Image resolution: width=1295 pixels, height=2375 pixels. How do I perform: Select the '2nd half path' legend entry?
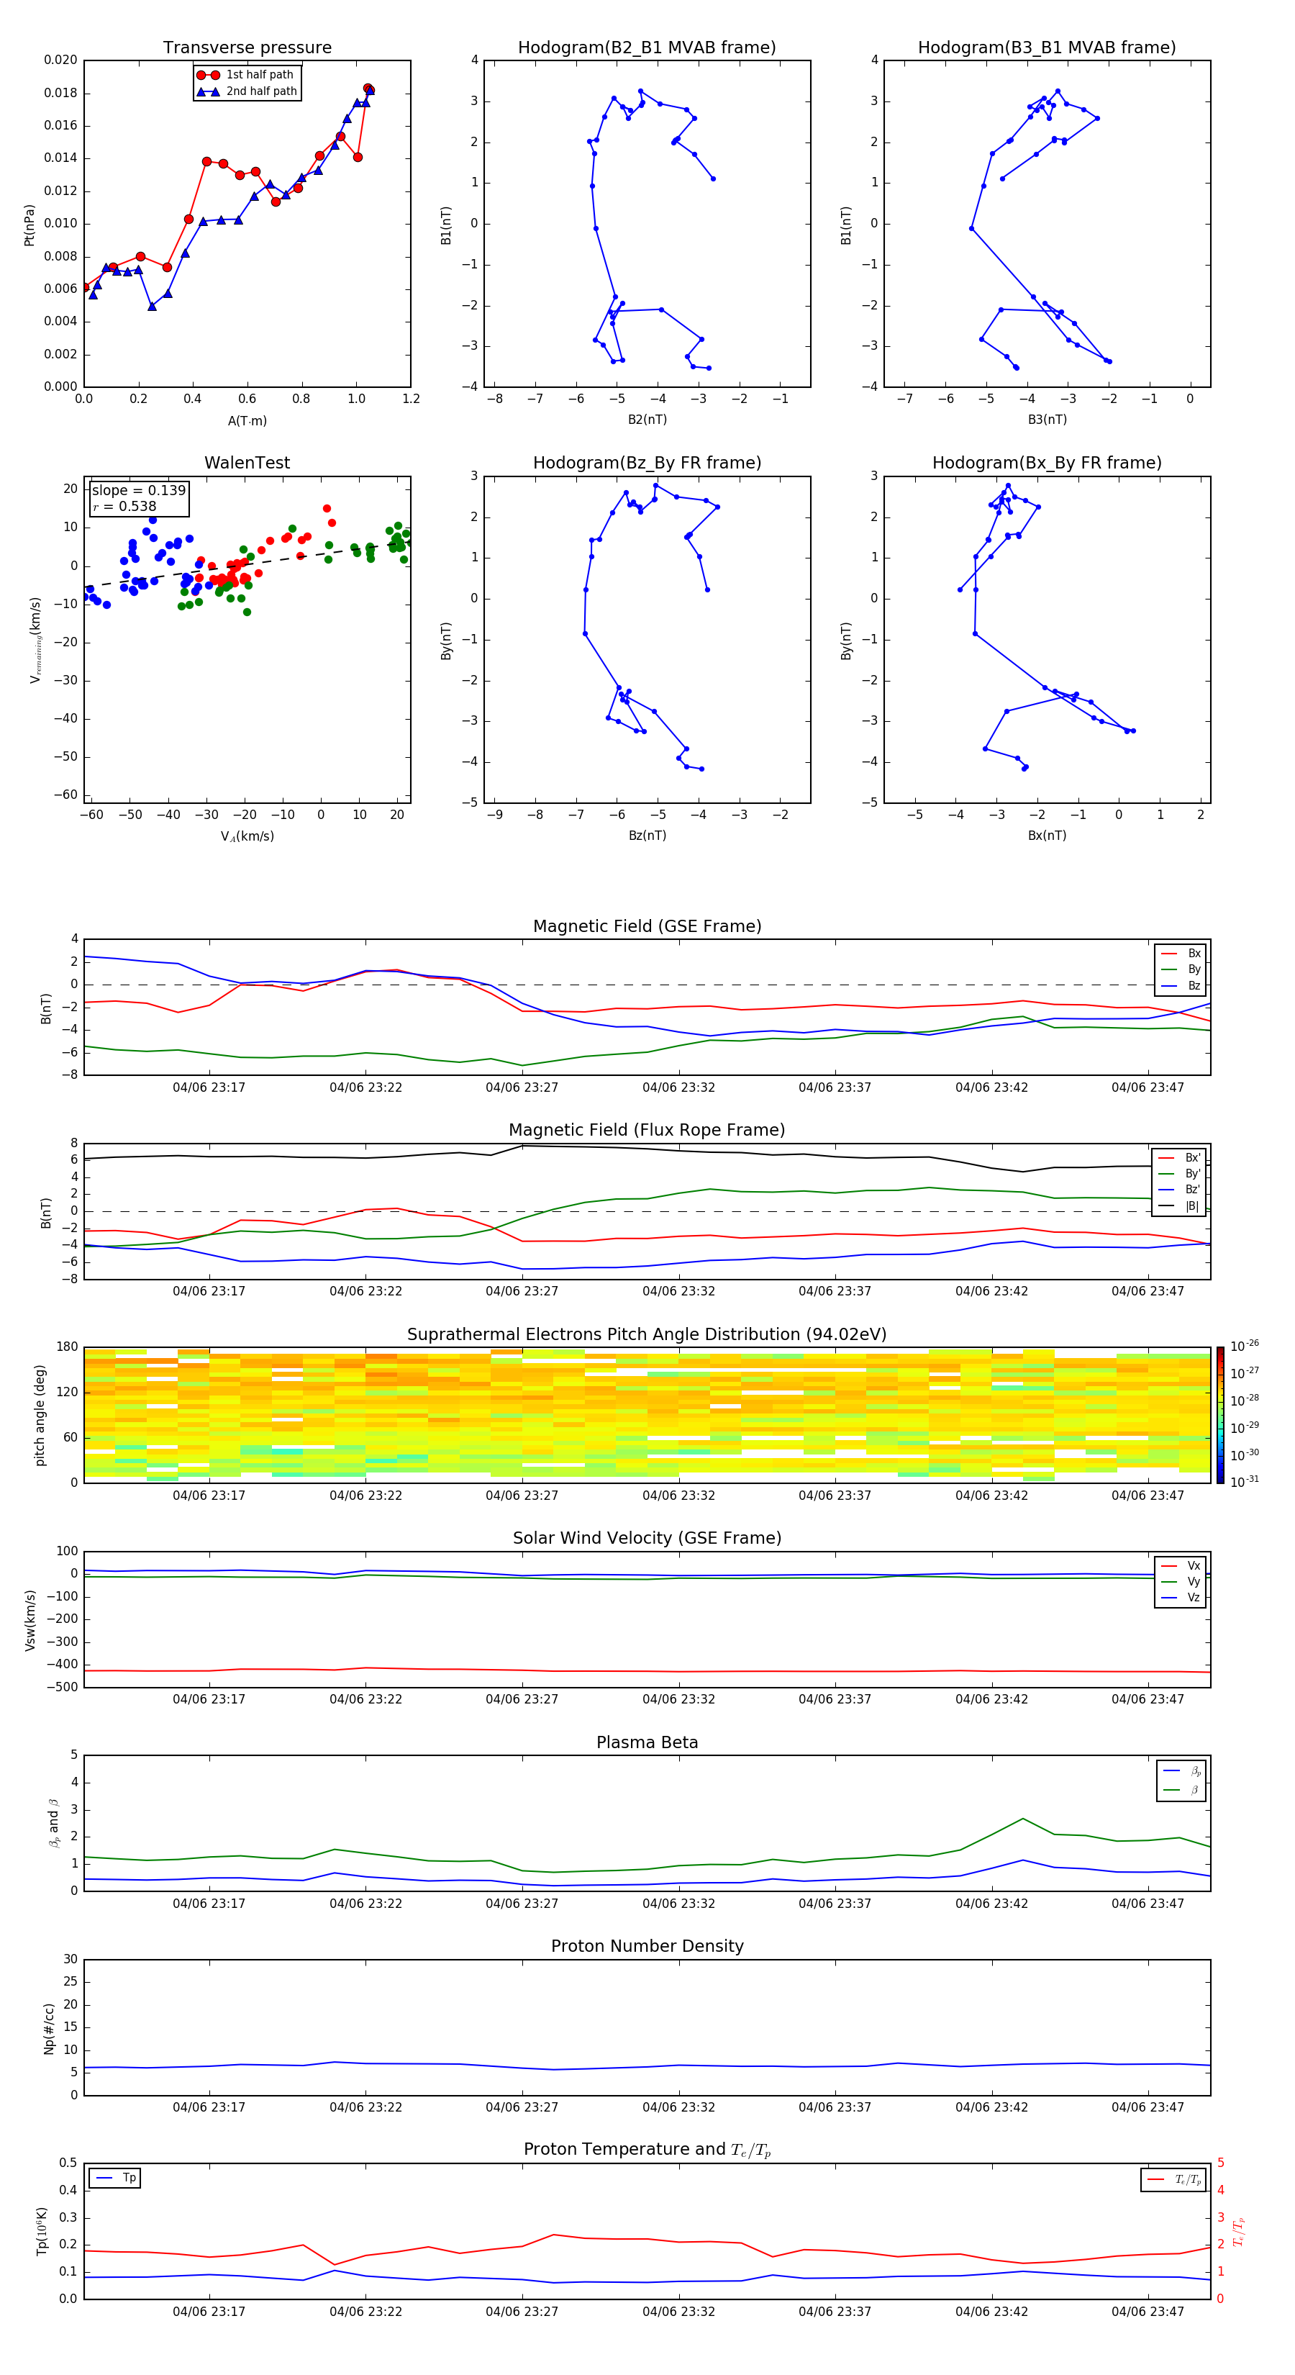click(x=248, y=91)
